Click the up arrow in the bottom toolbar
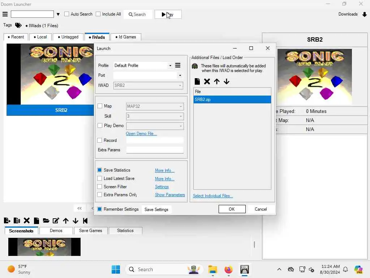 [66, 221]
